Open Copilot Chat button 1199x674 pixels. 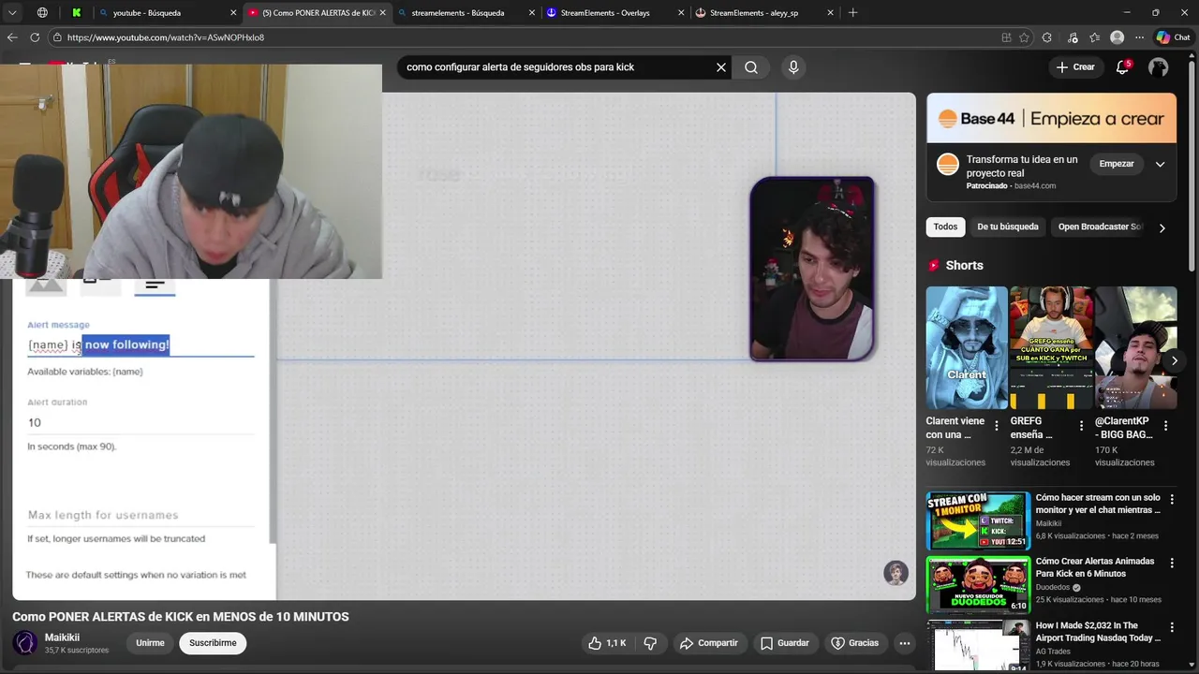[x=1173, y=37]
